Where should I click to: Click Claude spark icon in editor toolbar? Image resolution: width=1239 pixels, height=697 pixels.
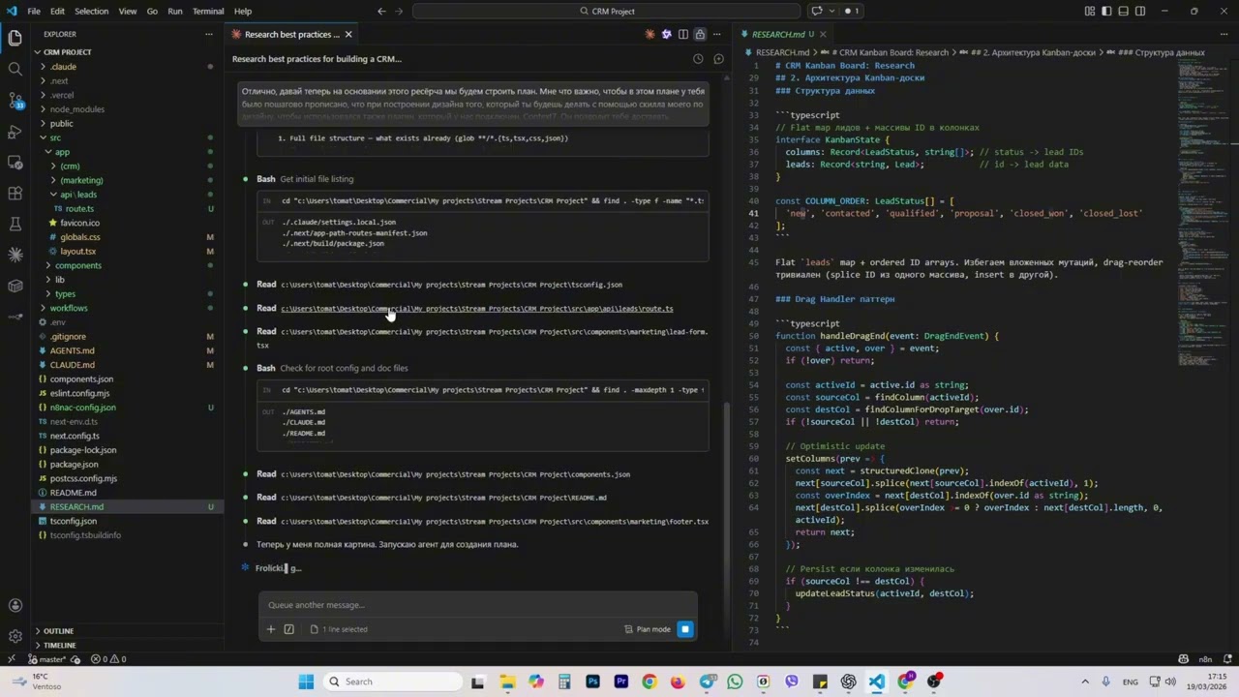coord(650,34)
